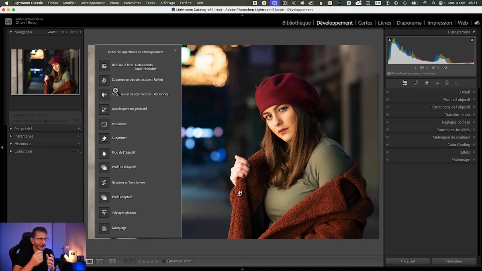Click the Poussières step icon
This screenshot has height=271, width=482.
(x=104, y=124)
